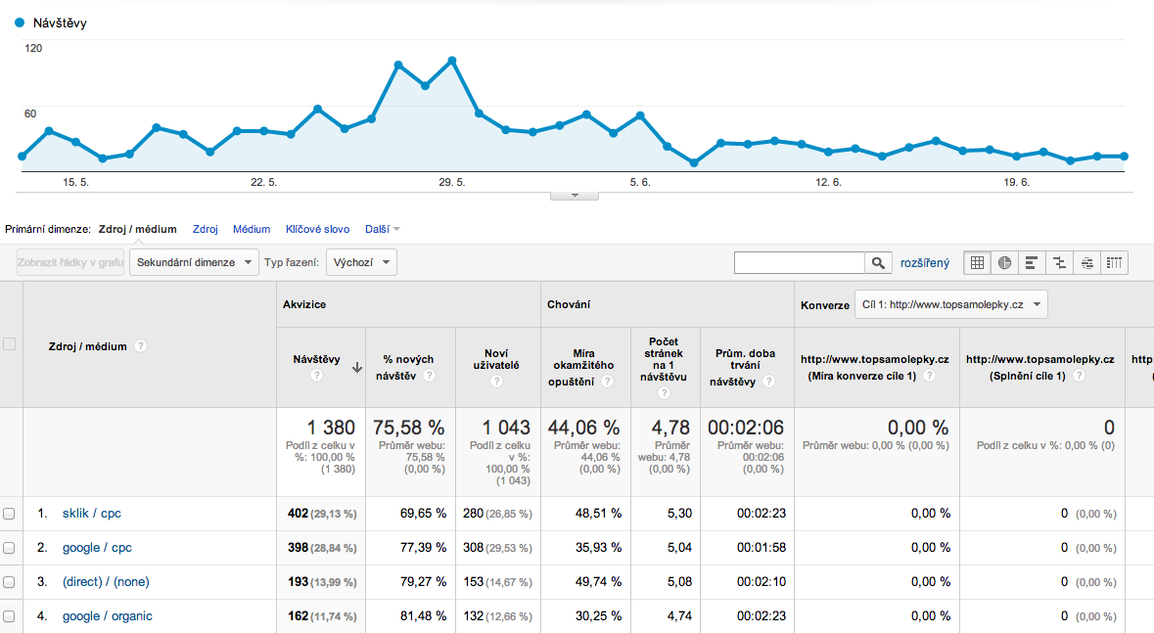
Task: Open the Sekundární dimenze dropdown
Action: tap(195, 263)
